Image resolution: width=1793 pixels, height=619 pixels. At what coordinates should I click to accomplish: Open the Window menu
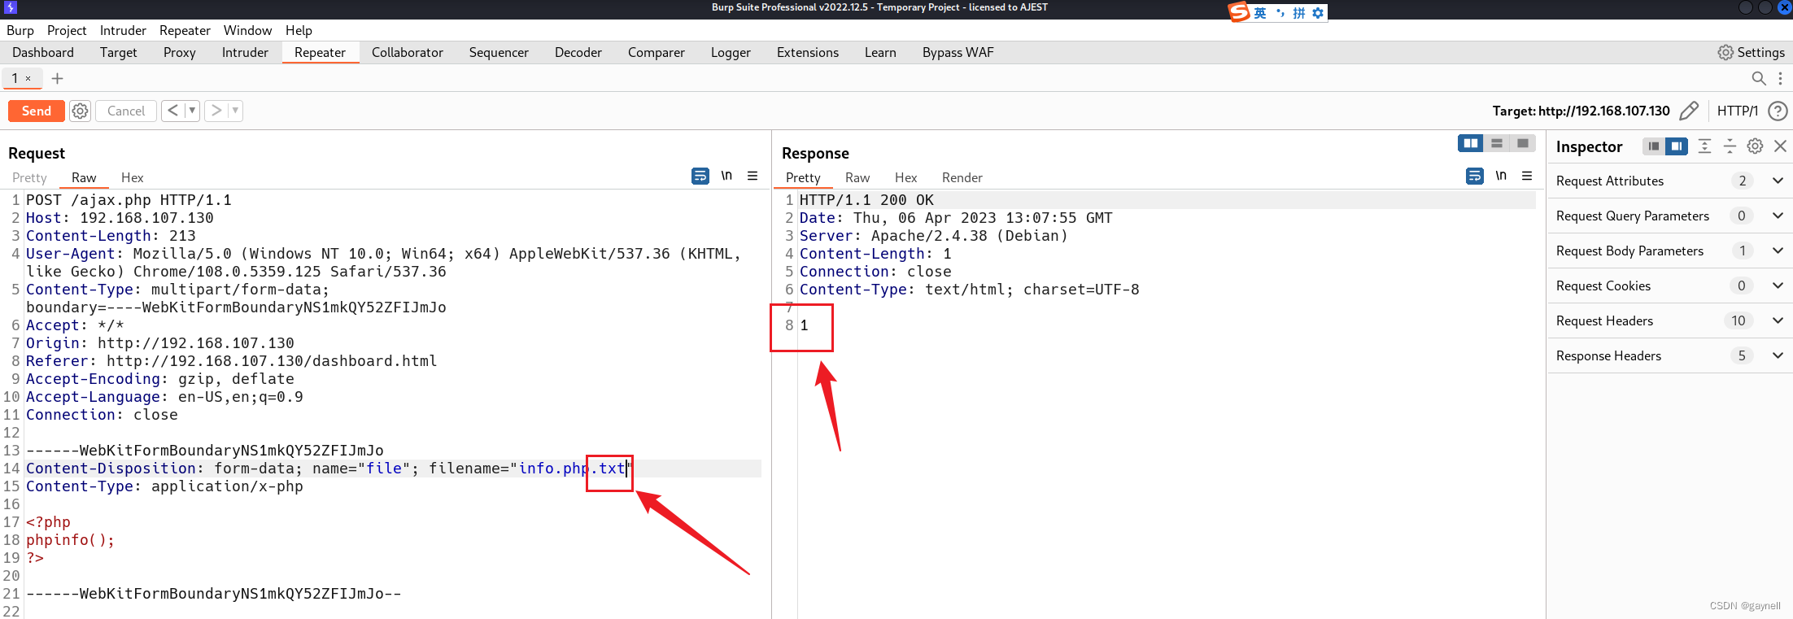click(247, 30)
